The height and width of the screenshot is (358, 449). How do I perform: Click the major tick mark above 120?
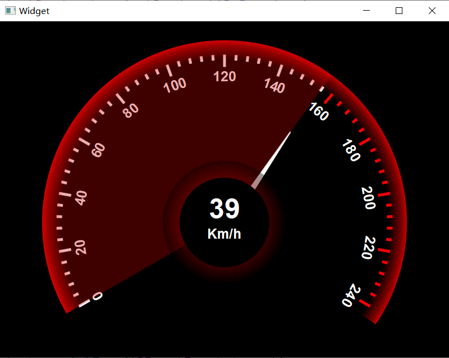(224, 61)
